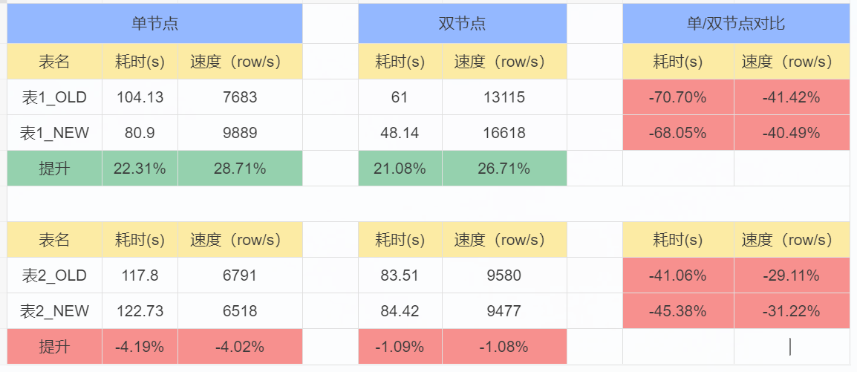The image size is (857, 372).
Task: Click the cell with value 7683
Action: click(240, 97)
